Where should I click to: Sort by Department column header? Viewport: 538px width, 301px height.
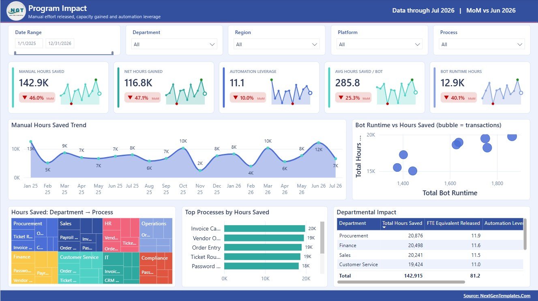tap(358, 224)
